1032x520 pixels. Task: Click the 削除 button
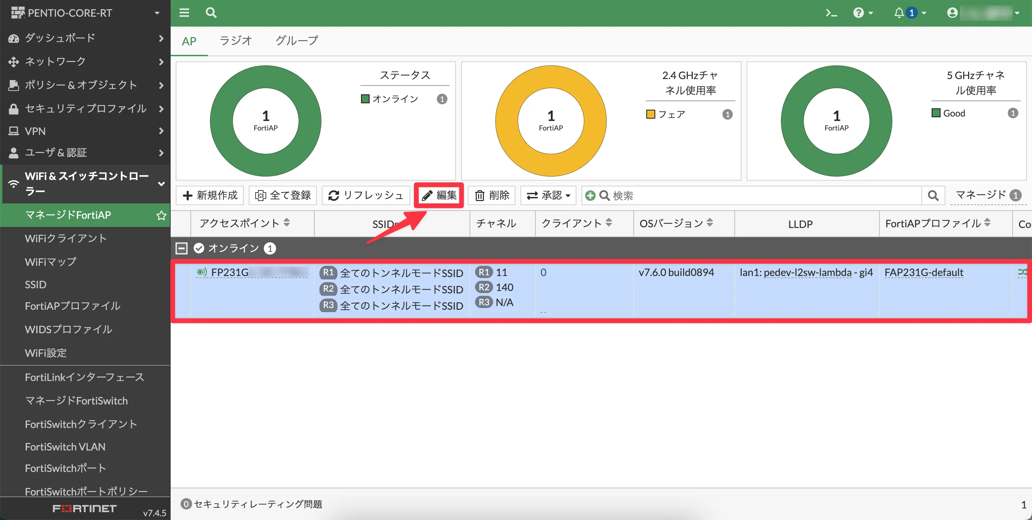[x=491, y=195]
